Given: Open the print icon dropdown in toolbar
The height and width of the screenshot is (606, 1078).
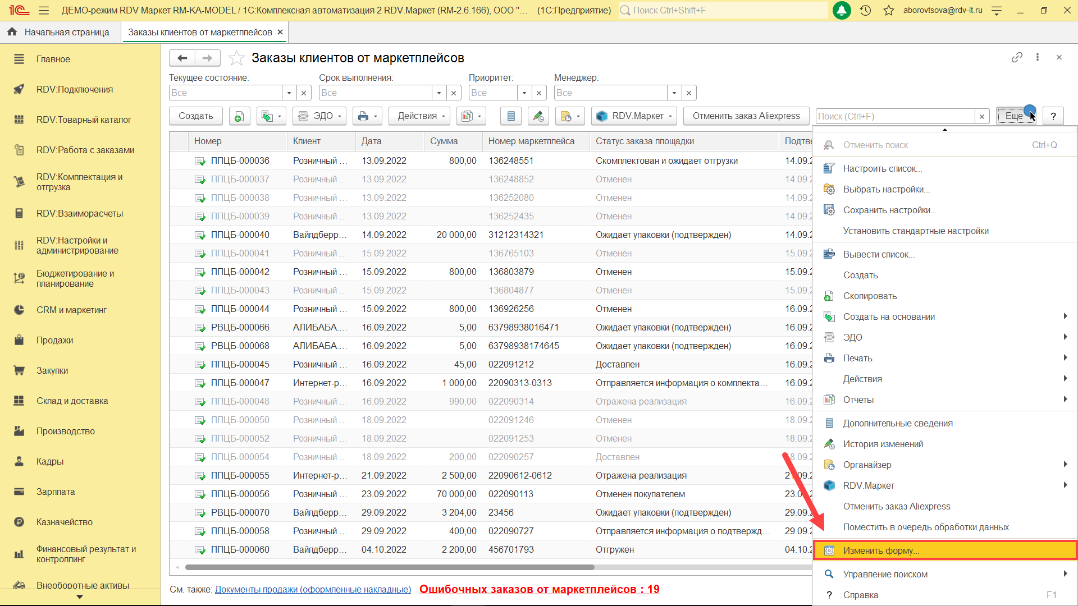Looking at the screenshot, I should [x=368, y=116].
